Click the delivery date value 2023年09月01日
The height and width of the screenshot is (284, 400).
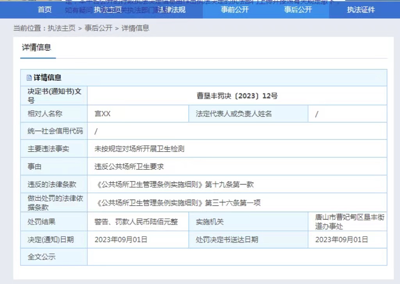pyautogui.click(x=341, y=240)
